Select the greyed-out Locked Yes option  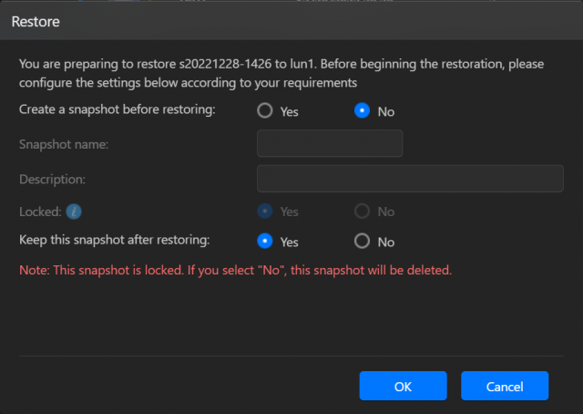point(265,212)
